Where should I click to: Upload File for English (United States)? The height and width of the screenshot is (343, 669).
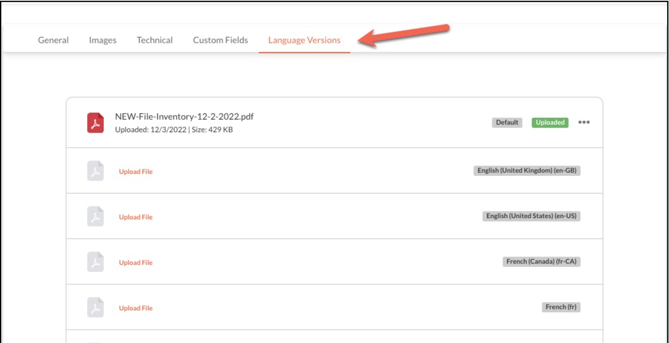pos(136,217)
